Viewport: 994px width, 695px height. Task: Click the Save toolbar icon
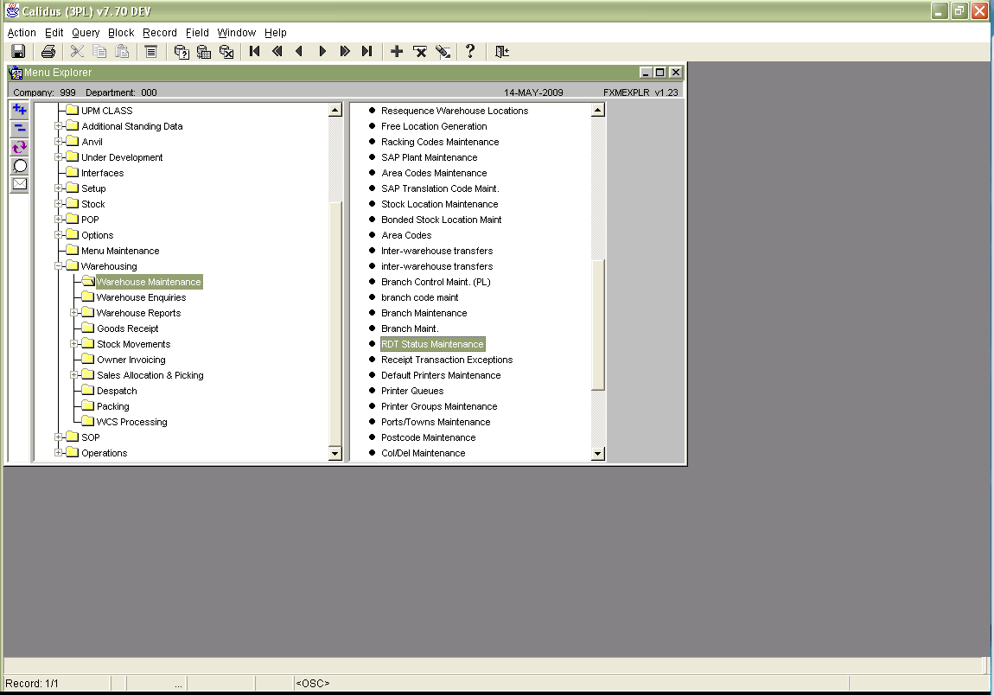[18, 51]
